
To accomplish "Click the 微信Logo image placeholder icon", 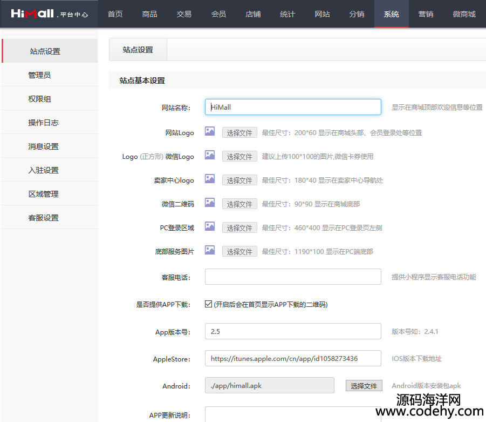I will [210, 155].
